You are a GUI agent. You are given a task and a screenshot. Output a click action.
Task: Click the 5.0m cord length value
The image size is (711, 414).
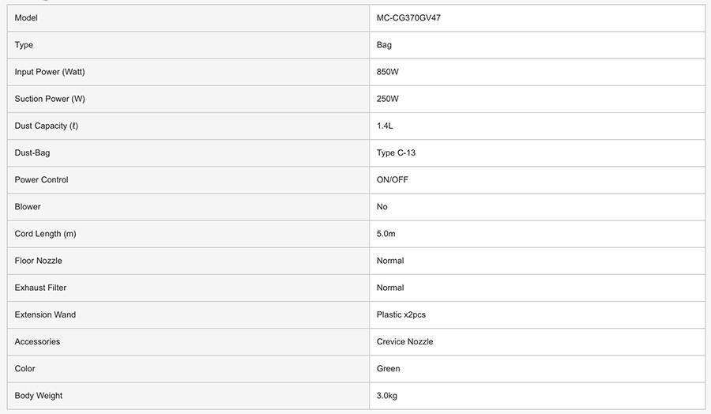386,234
